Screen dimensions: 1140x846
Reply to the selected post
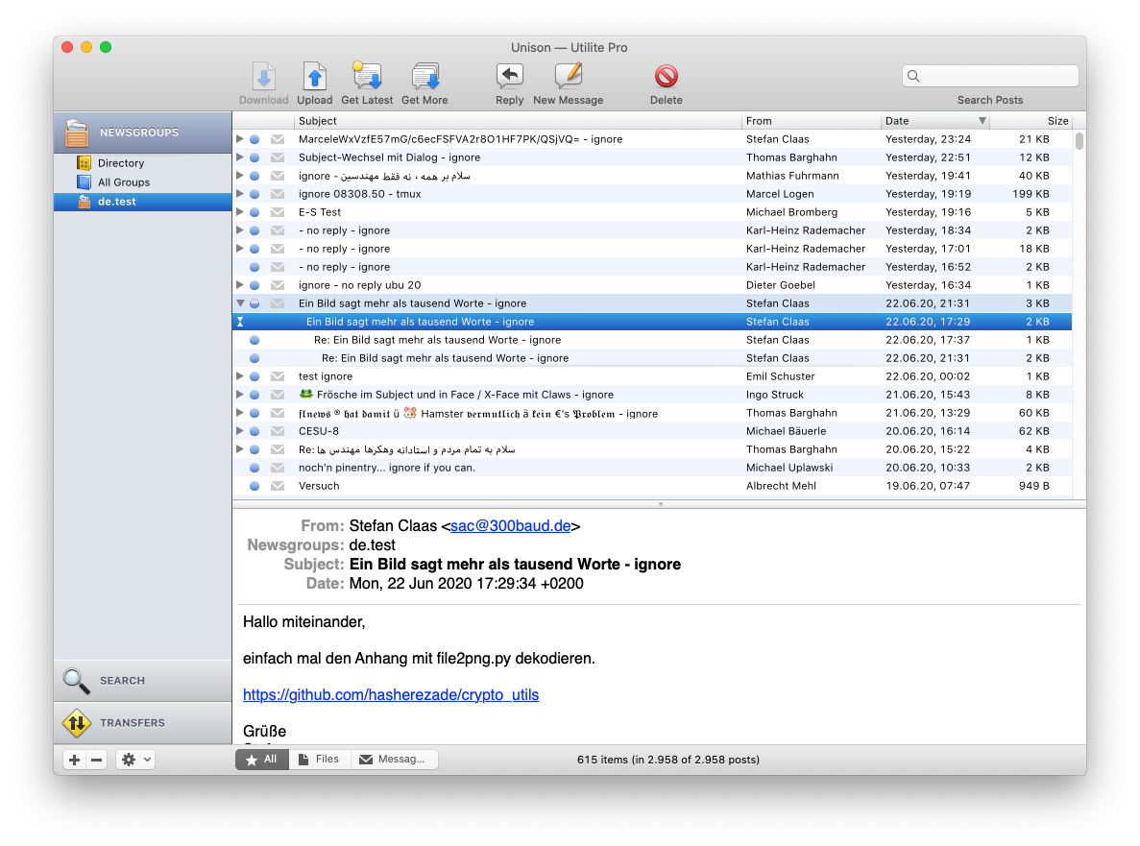(509, 77)
